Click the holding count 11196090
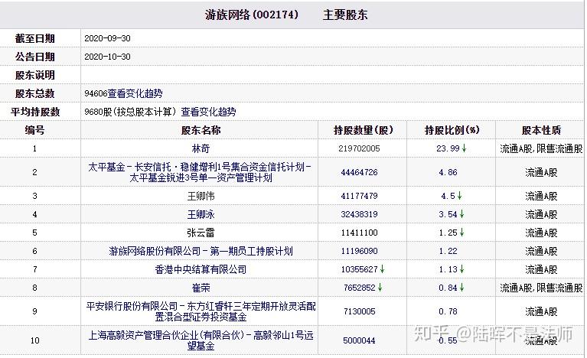This screenshot has width=587, height=358. [x=359, y=251]
